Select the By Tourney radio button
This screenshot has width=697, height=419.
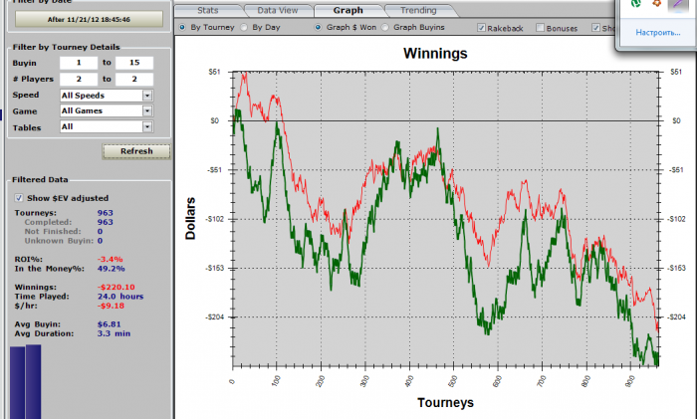(x=182, y=28)
